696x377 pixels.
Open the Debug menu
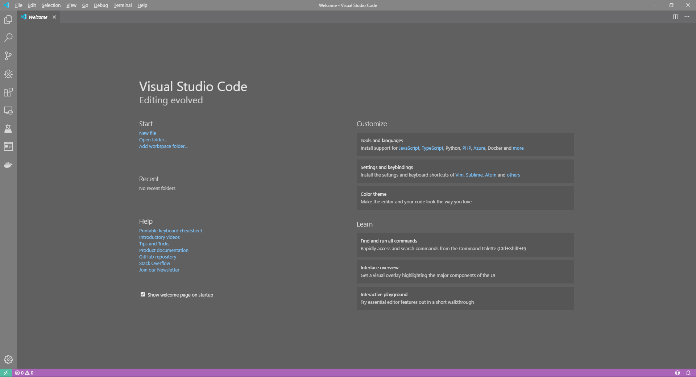(x=101, y=5)
